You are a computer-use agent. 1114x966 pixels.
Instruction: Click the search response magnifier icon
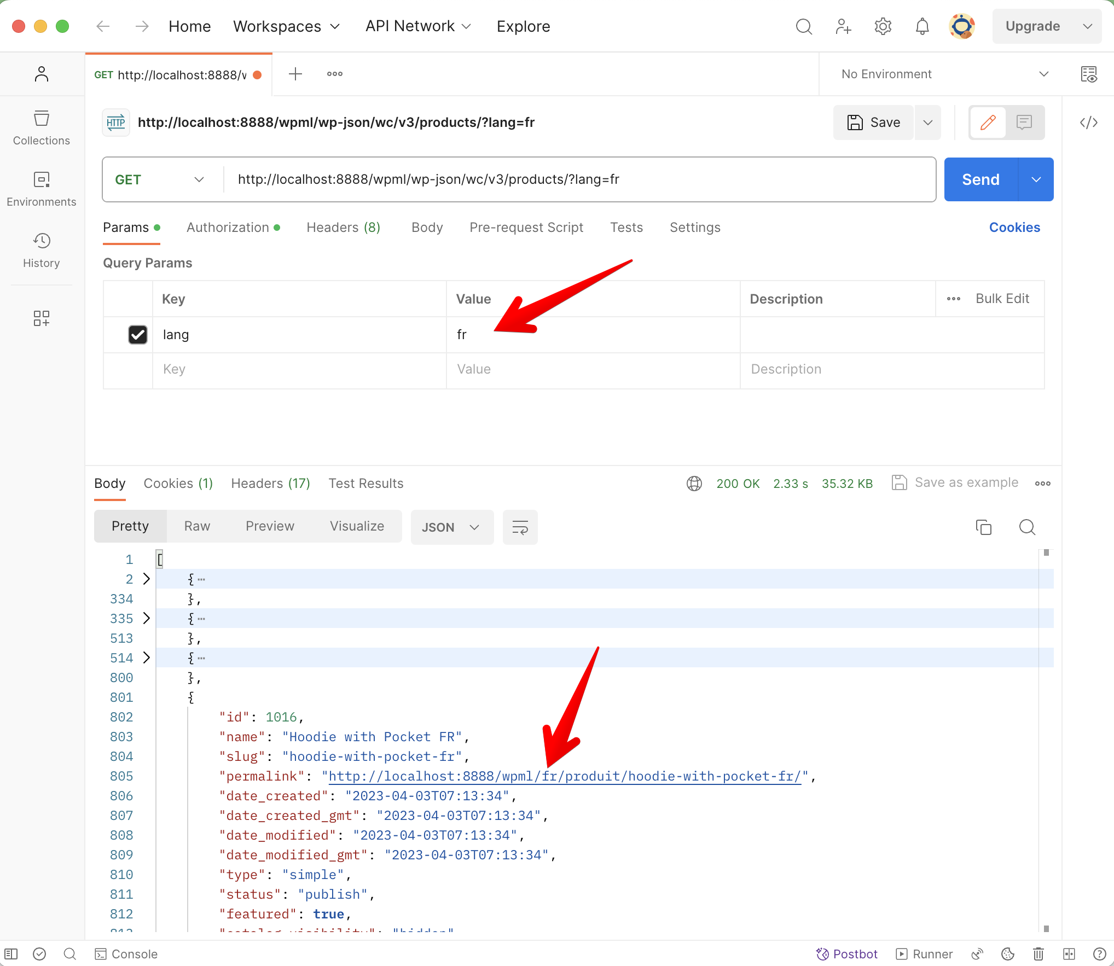click(1027, 527)
